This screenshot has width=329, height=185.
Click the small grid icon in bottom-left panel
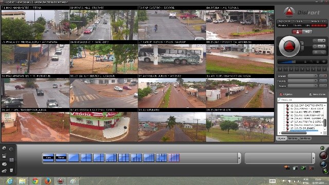click(12, 160)
